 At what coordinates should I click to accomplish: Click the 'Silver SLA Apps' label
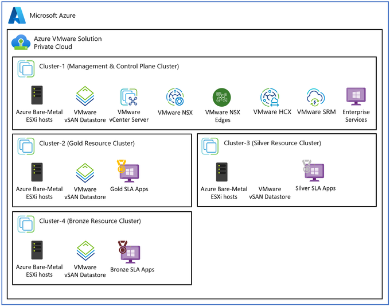pyautogui.click(x=315, y=188)
